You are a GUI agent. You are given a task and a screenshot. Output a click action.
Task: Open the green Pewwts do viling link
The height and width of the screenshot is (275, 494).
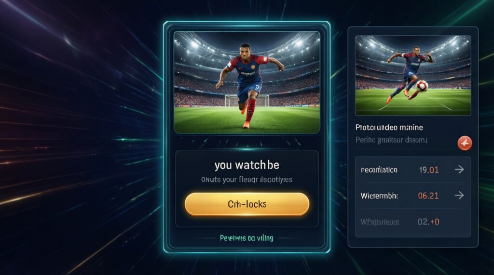(247, 238)
